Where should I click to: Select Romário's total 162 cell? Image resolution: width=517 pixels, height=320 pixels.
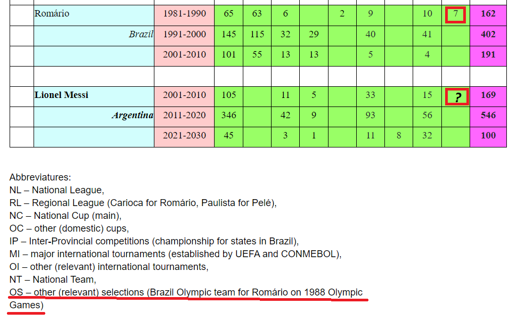point(488,15)
